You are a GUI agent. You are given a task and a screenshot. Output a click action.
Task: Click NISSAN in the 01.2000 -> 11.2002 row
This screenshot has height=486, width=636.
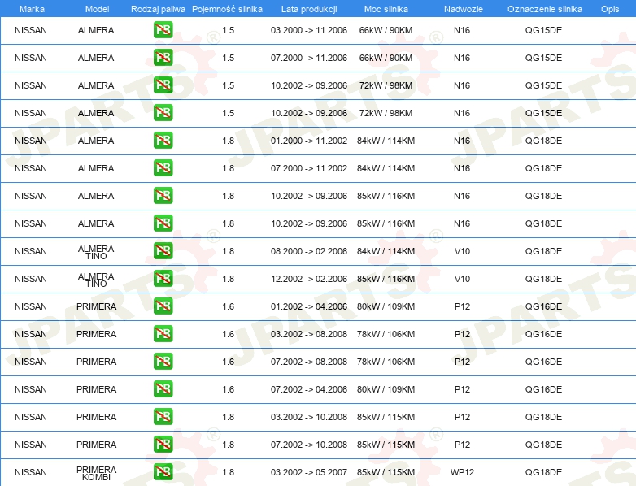[31, 141]
